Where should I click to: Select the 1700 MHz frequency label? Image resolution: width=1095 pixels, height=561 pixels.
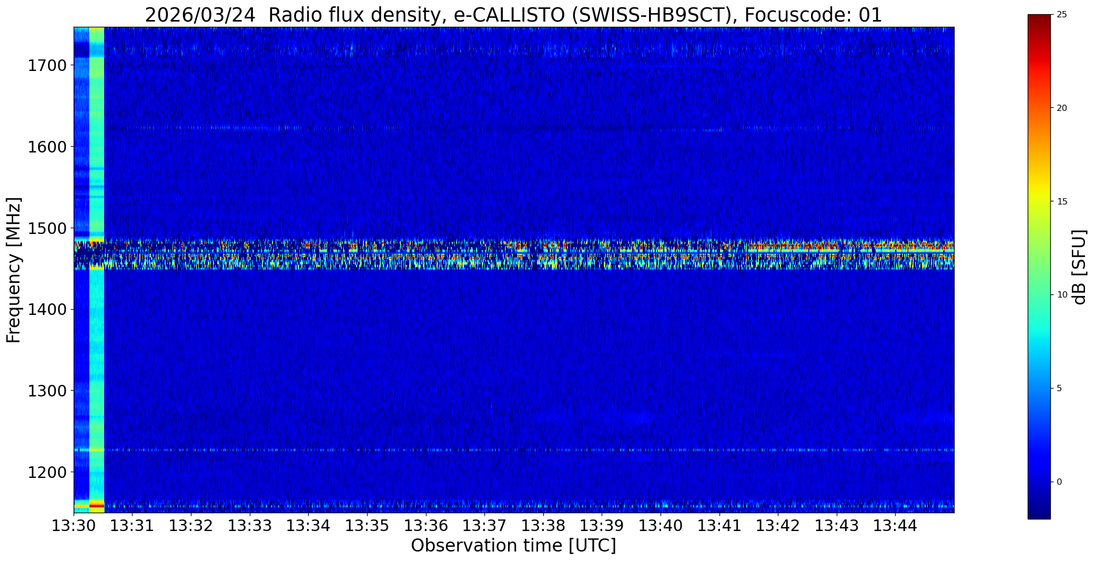47,66
